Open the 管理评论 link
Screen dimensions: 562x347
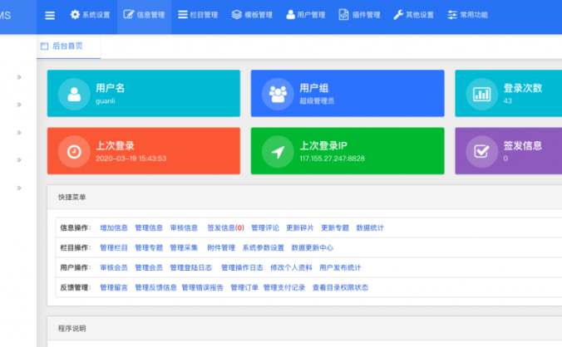265,228
